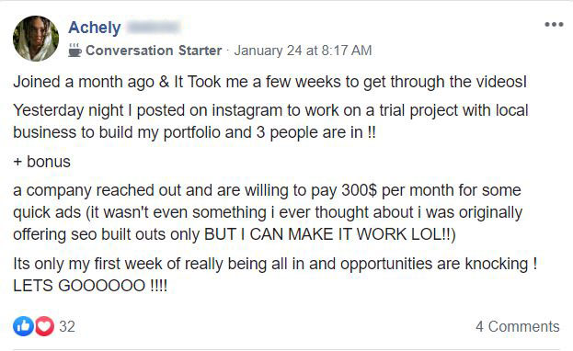Click the 'LETS GOOOOOO !!!!' line
This screenshot has height=351, width=573.
click(x=90, y=286)
